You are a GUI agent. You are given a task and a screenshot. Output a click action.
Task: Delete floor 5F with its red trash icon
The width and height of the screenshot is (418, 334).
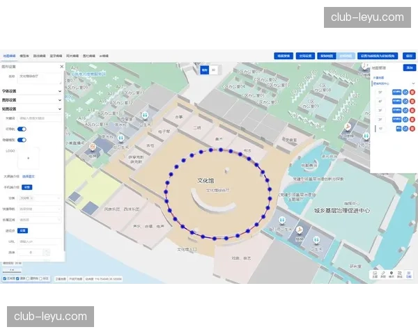(x=412, y=92)
